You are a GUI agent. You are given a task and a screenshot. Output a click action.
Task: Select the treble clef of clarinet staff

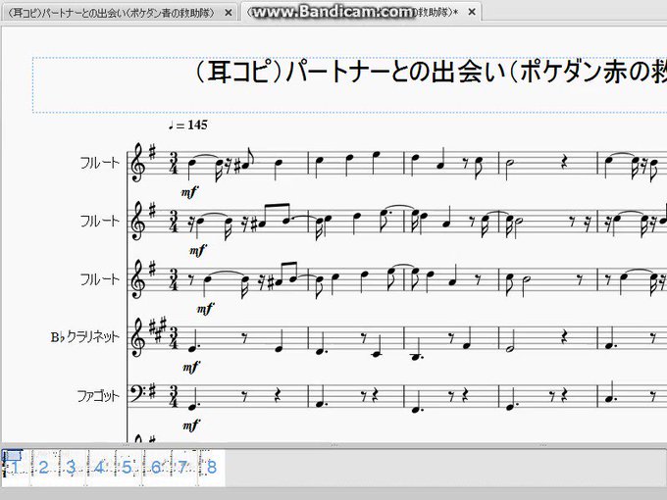[x=138, y=338]
